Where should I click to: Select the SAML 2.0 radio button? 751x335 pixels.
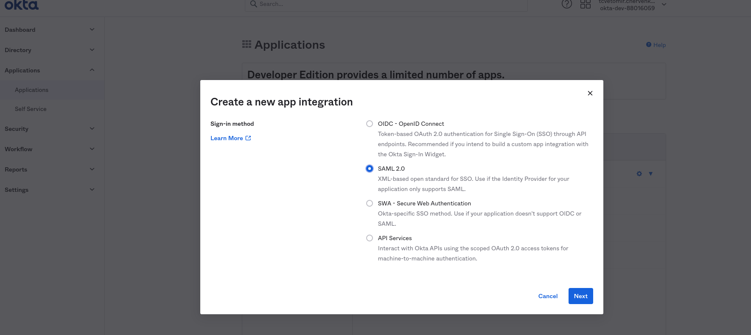click(370, 169)
